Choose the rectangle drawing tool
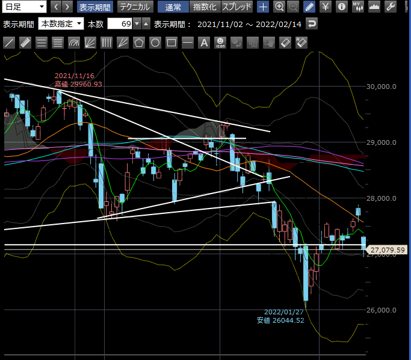411x360 pixels. tap(172, 43)
